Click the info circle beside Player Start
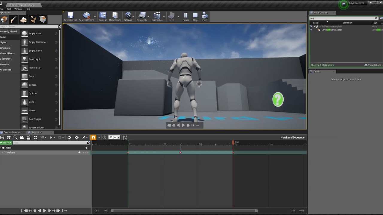The height and width of the screenshot is (215, 383). 56,68
